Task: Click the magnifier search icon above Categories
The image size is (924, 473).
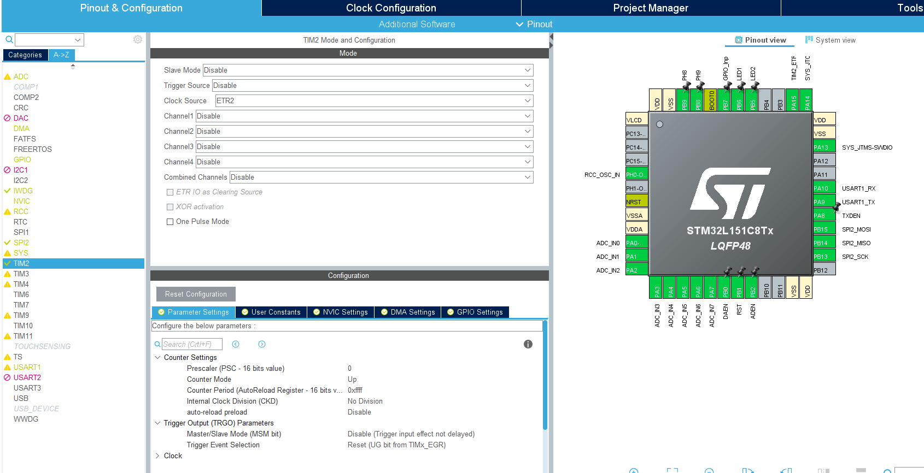Action: [9, 39]
